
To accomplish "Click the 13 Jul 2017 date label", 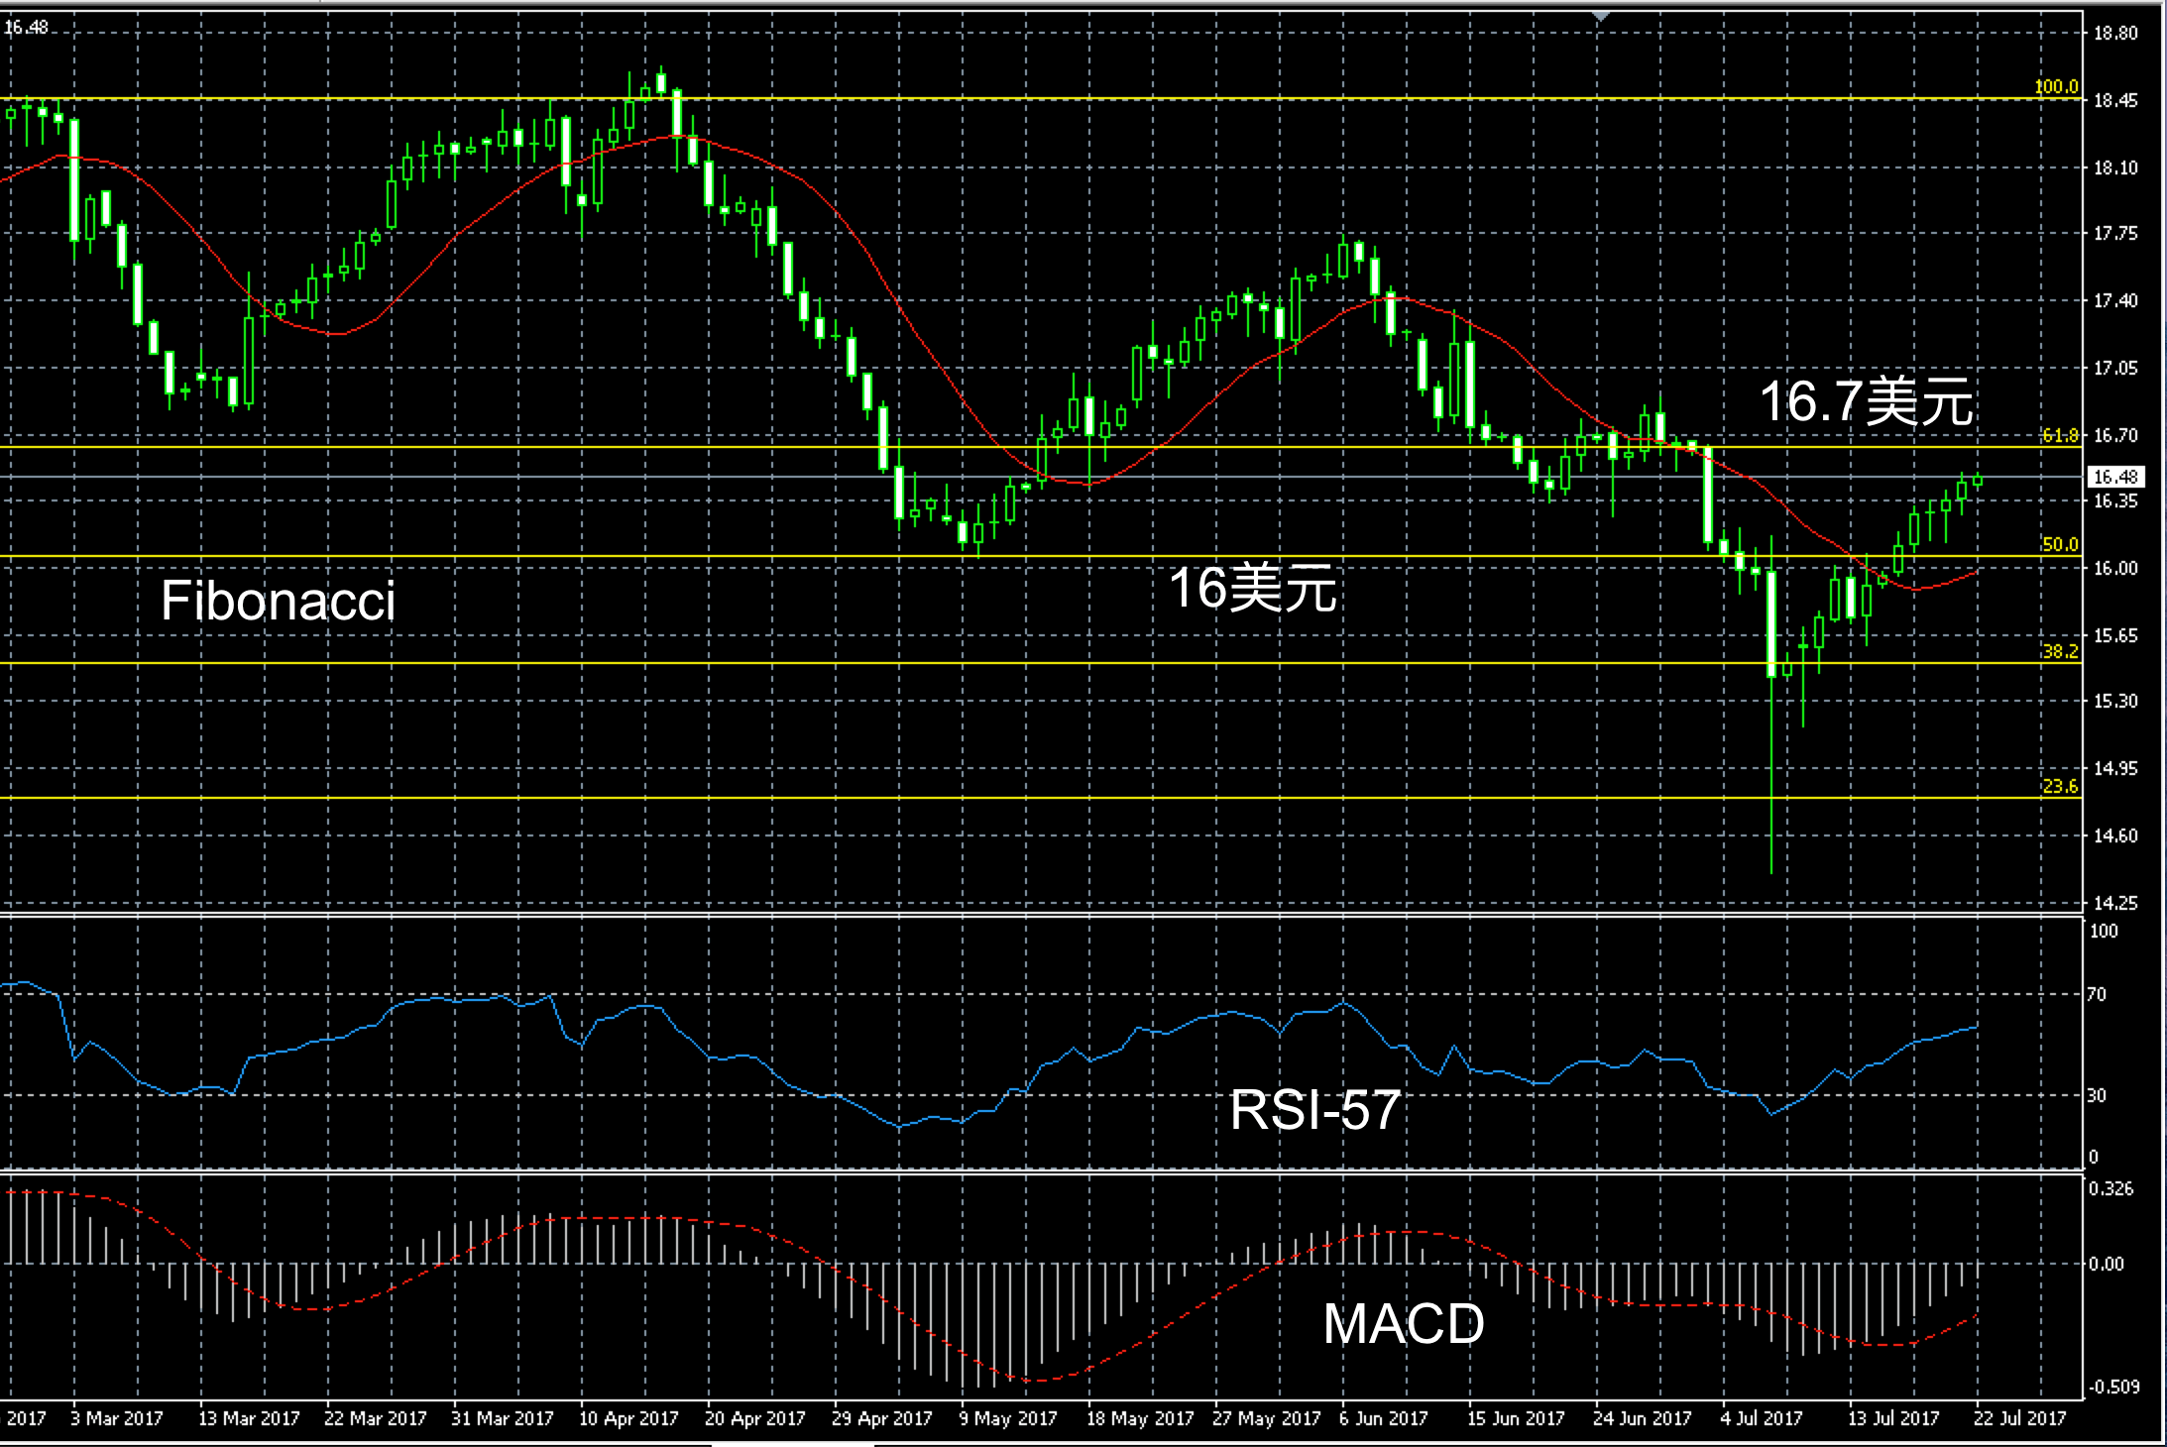I will [x=1892, y=1418].
